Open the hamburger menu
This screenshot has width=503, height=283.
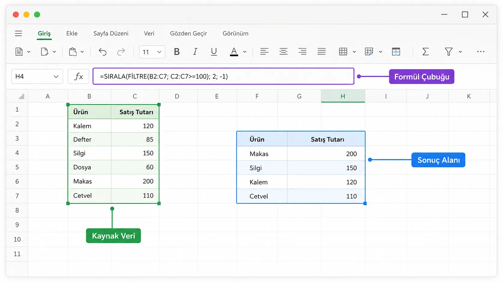coord(18,33)
